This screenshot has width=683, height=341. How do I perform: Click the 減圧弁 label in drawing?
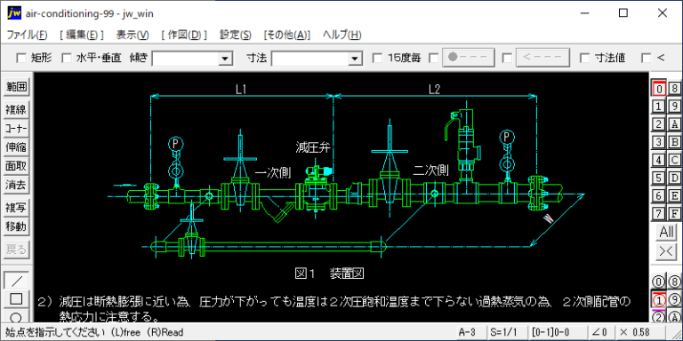point(313,147)
